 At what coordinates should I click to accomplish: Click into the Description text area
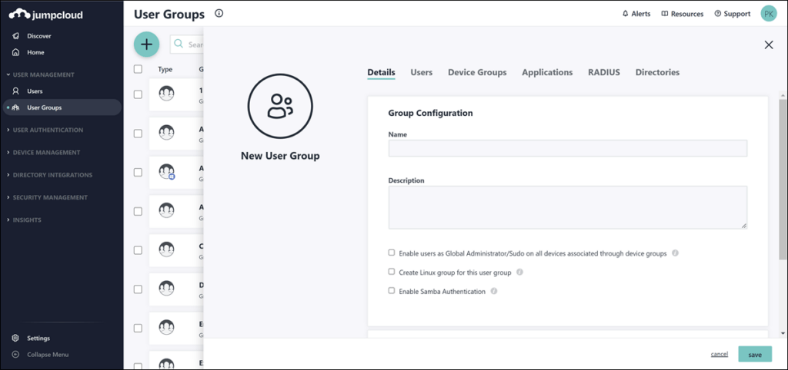coord(567,207)
